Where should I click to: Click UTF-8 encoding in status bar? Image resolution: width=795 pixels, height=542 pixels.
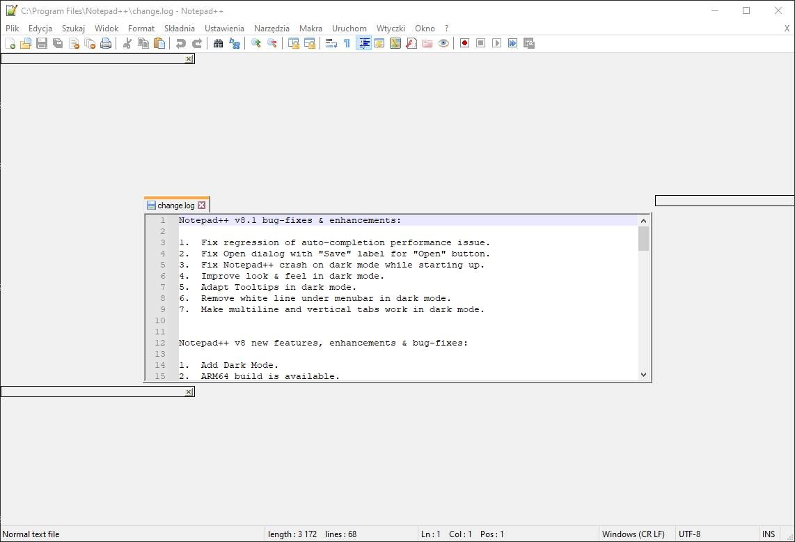click(690, 534)
